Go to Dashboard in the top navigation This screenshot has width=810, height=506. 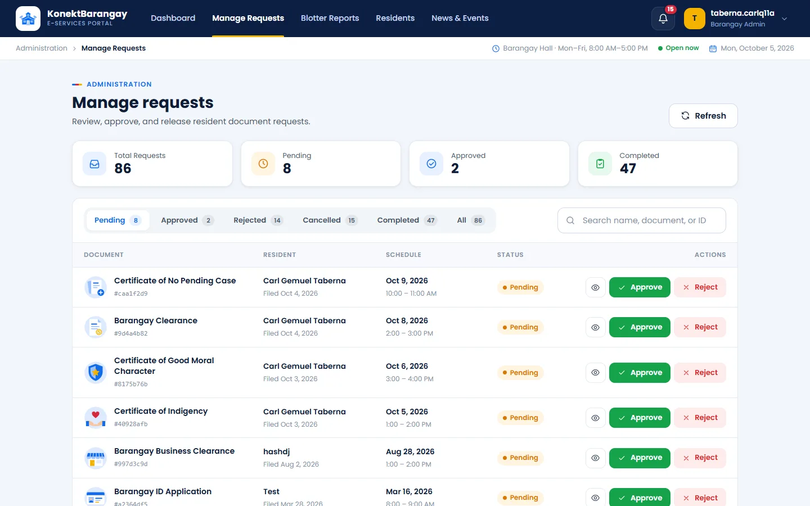[x=173, y=18]
